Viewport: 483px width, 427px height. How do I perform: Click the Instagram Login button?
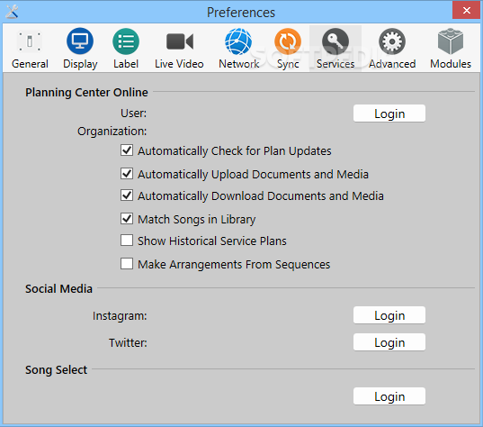tap(389, 315)
